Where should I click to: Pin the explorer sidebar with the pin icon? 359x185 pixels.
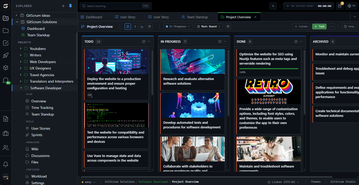click(70, 6)
